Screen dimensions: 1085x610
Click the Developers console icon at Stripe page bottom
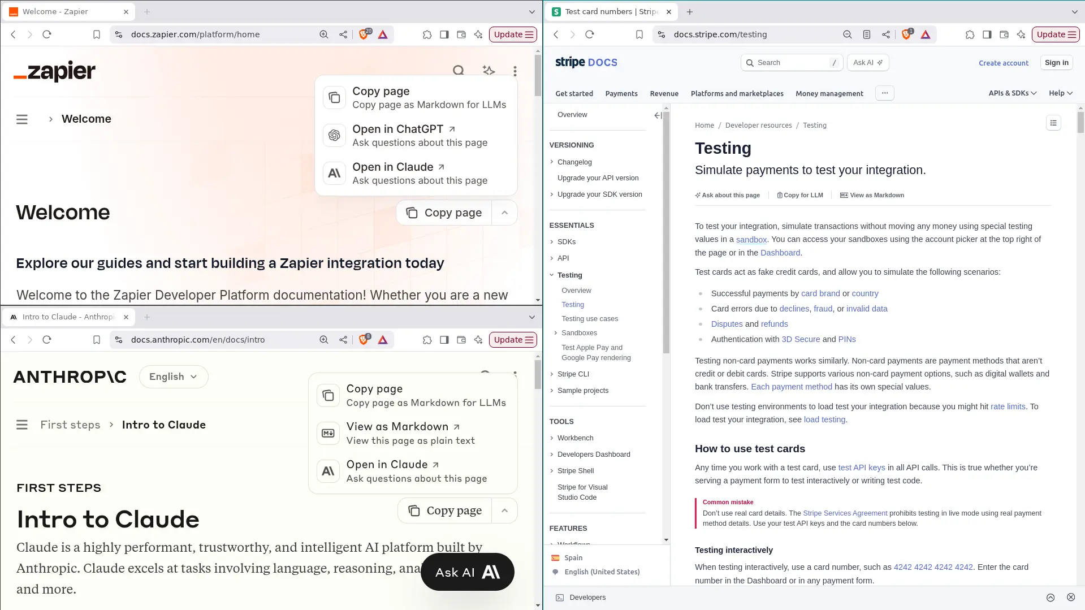click(x=559, y=597)
